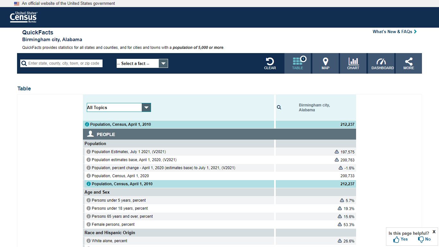Open info icon for Persons under 5 years
This screenshot has width=439, height=247.
[x=89, y=200]
